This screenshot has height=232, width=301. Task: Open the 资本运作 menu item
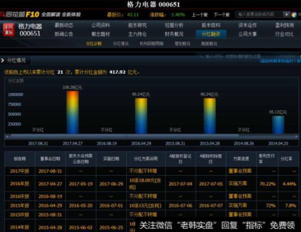tap(247, 25)
